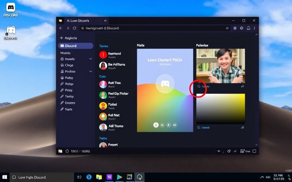Click the Exomes sidebar icon
This screenshot has height=182, width=292.
[62, 103]
